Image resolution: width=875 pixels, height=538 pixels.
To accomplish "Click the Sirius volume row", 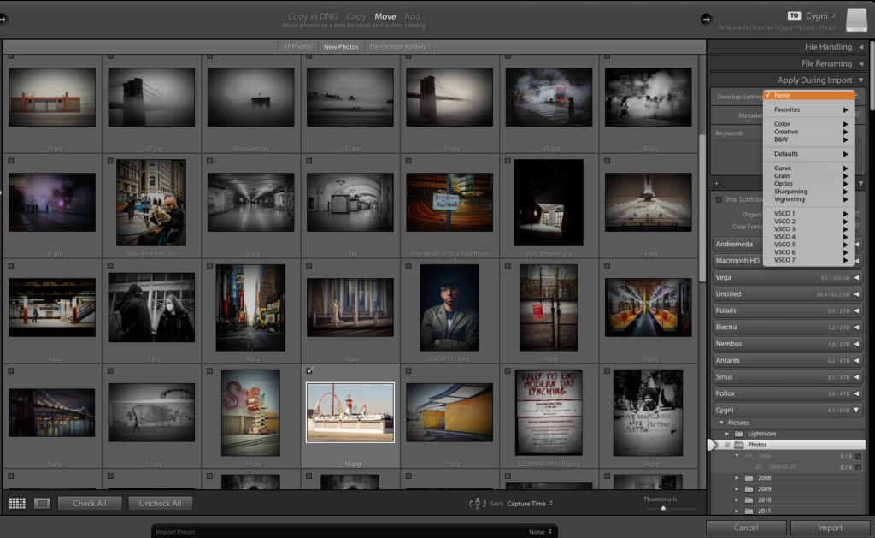I will [x=788, y=377].
